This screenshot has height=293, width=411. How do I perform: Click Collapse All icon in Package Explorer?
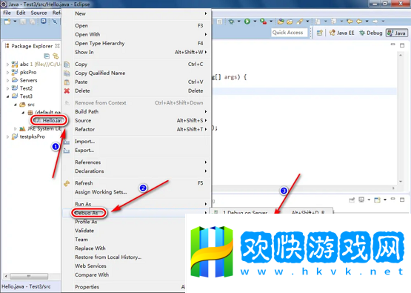[47, 56]
